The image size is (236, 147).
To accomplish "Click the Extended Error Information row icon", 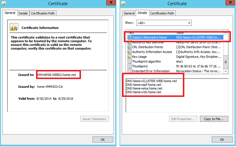I will [x=129, y=71].
